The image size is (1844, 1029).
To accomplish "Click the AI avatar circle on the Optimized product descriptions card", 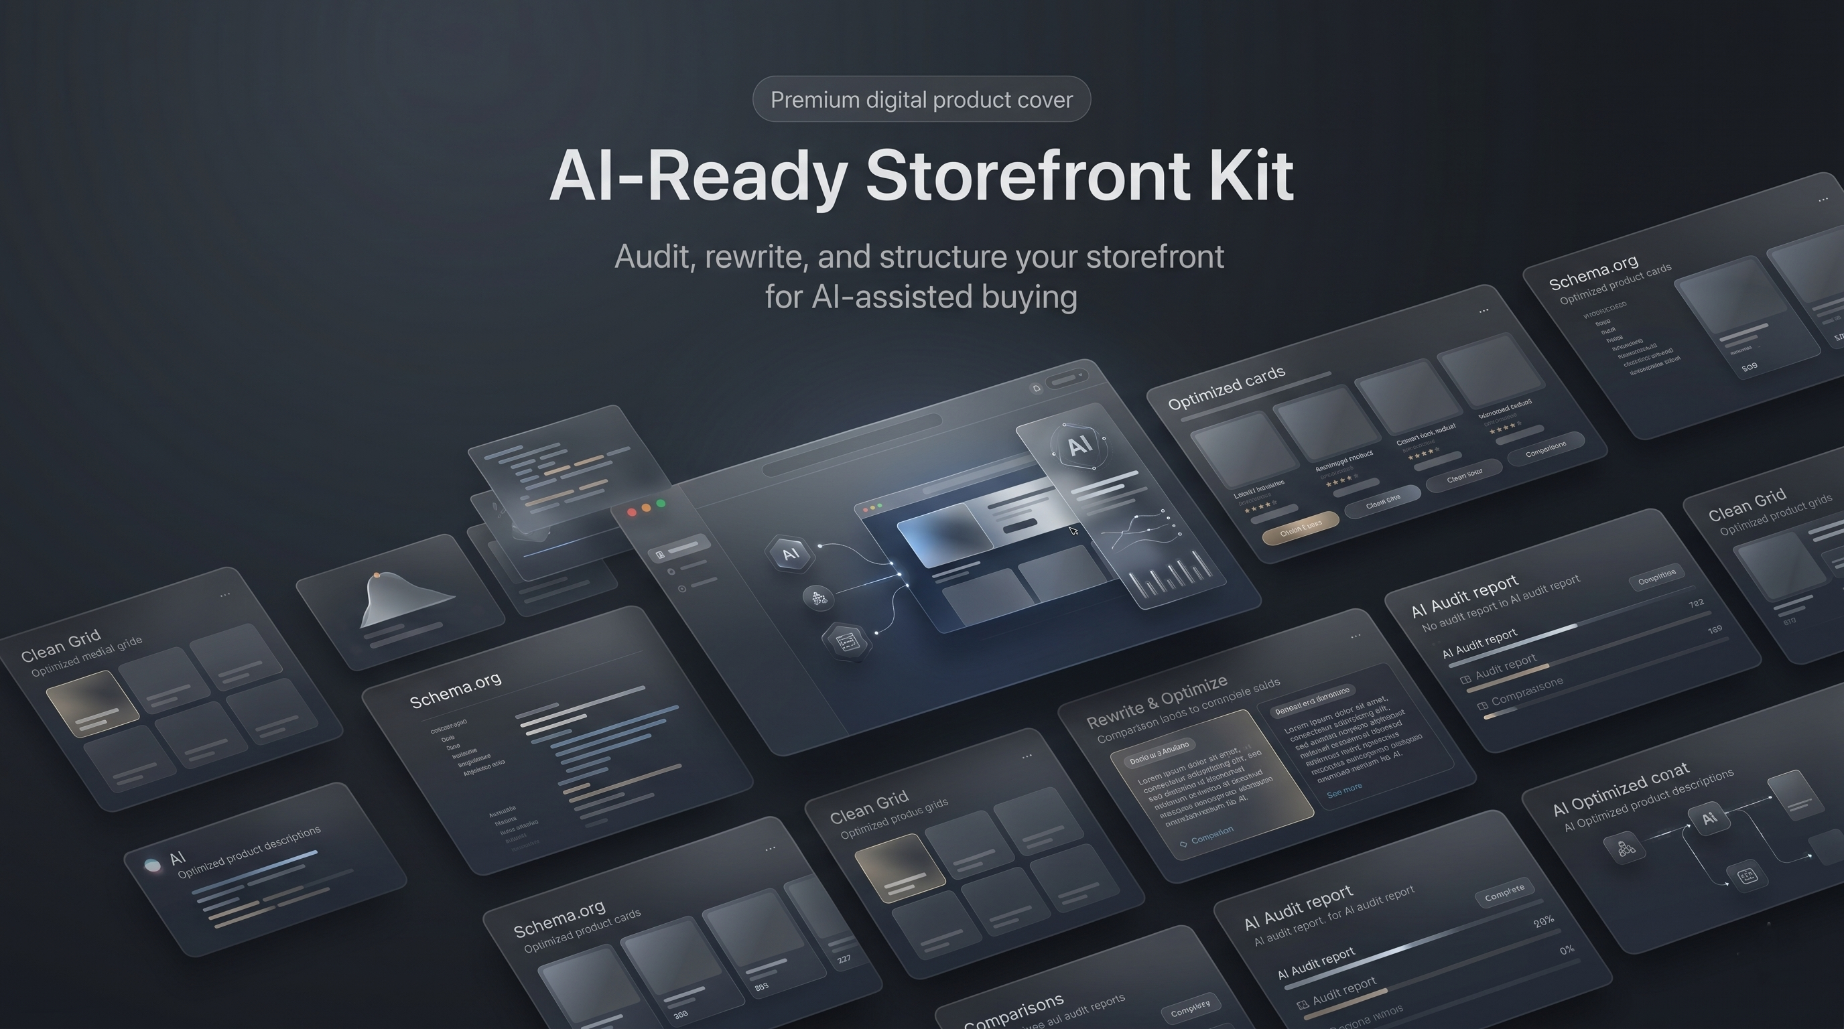I will [154, 864].
